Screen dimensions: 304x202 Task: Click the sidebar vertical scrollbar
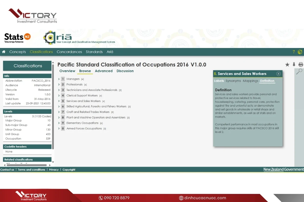click(x=53, y=106)
